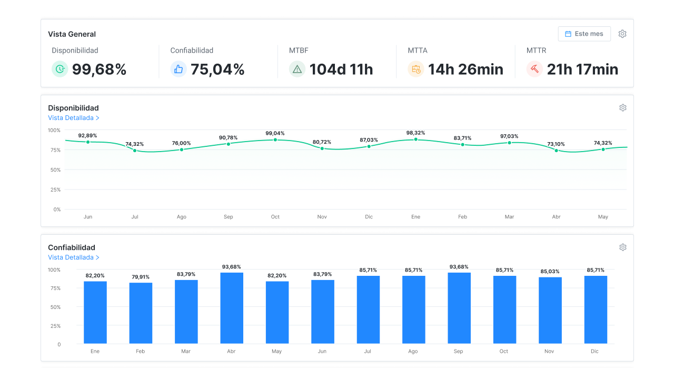Click the MTBF label
The image size is (674, 379).
click(299, 51)
